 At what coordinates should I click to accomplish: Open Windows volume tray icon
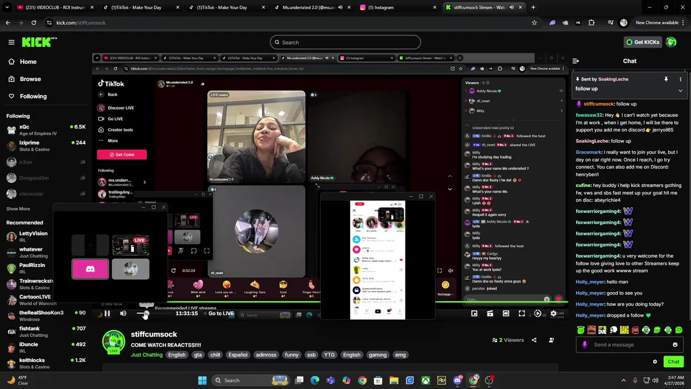pyautogui.click(x=655, y=380)
